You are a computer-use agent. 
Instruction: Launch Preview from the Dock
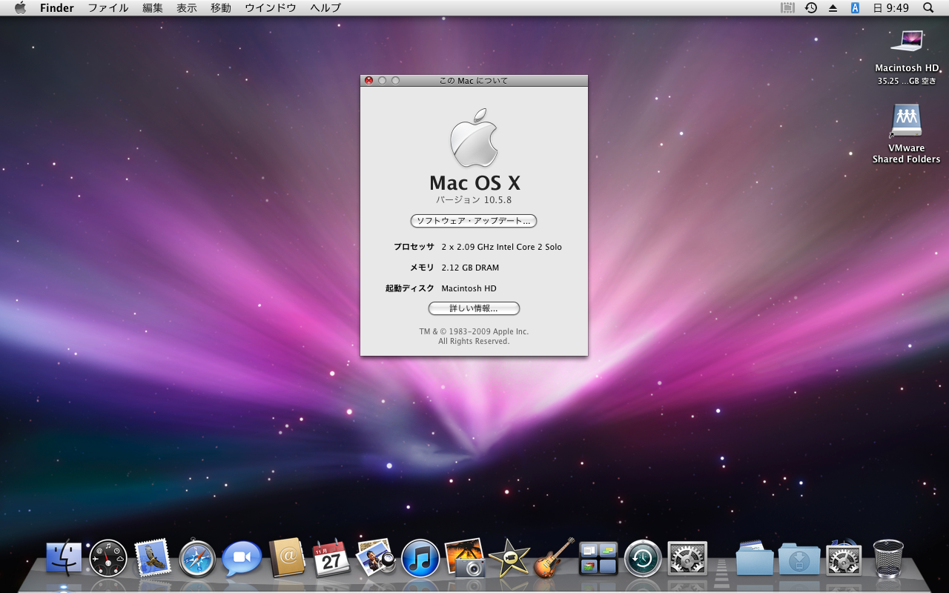pyautogui.click(x=376, y=557)
